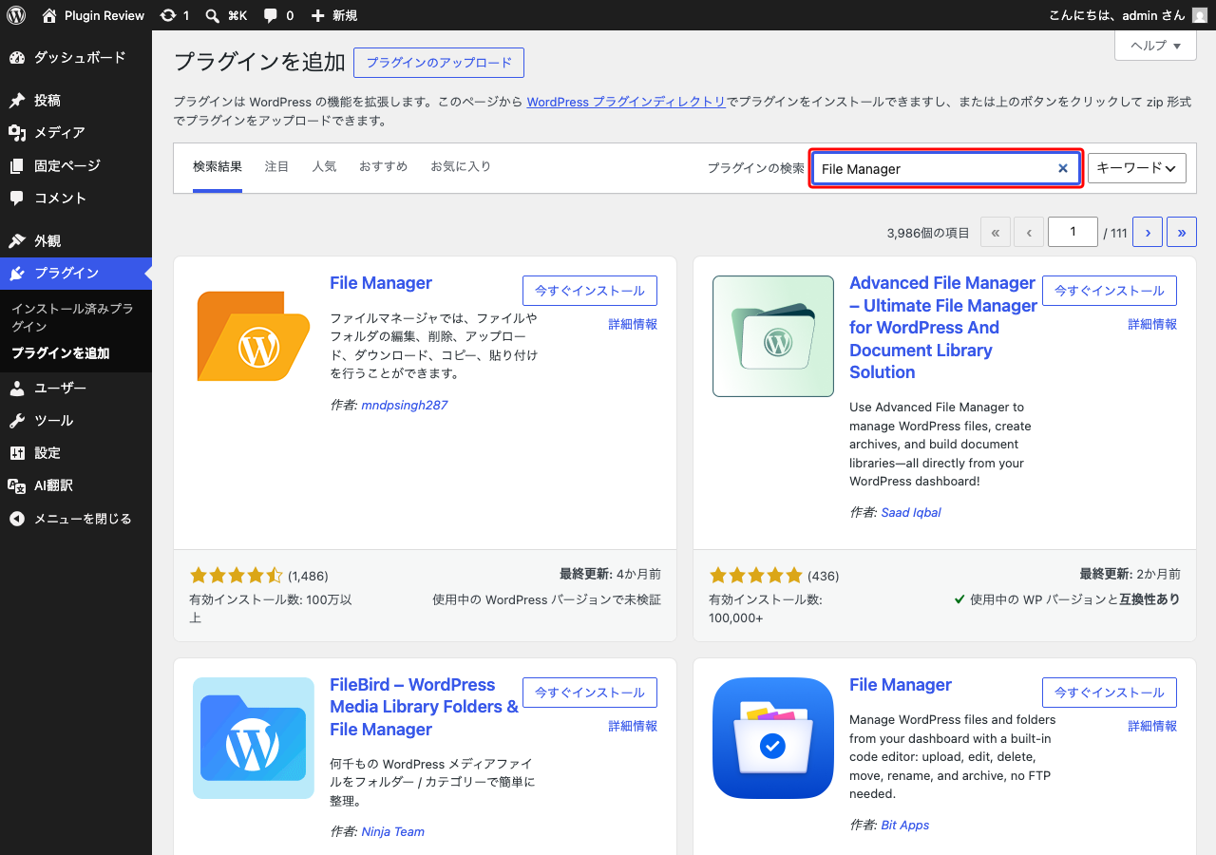
Task: Open the 外観 appearance menu
Action: pyautogui.click(x=76, y=241)
